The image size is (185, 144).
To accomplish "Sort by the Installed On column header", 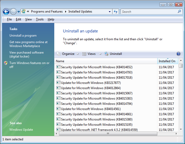I will click(x=168, y=61).
